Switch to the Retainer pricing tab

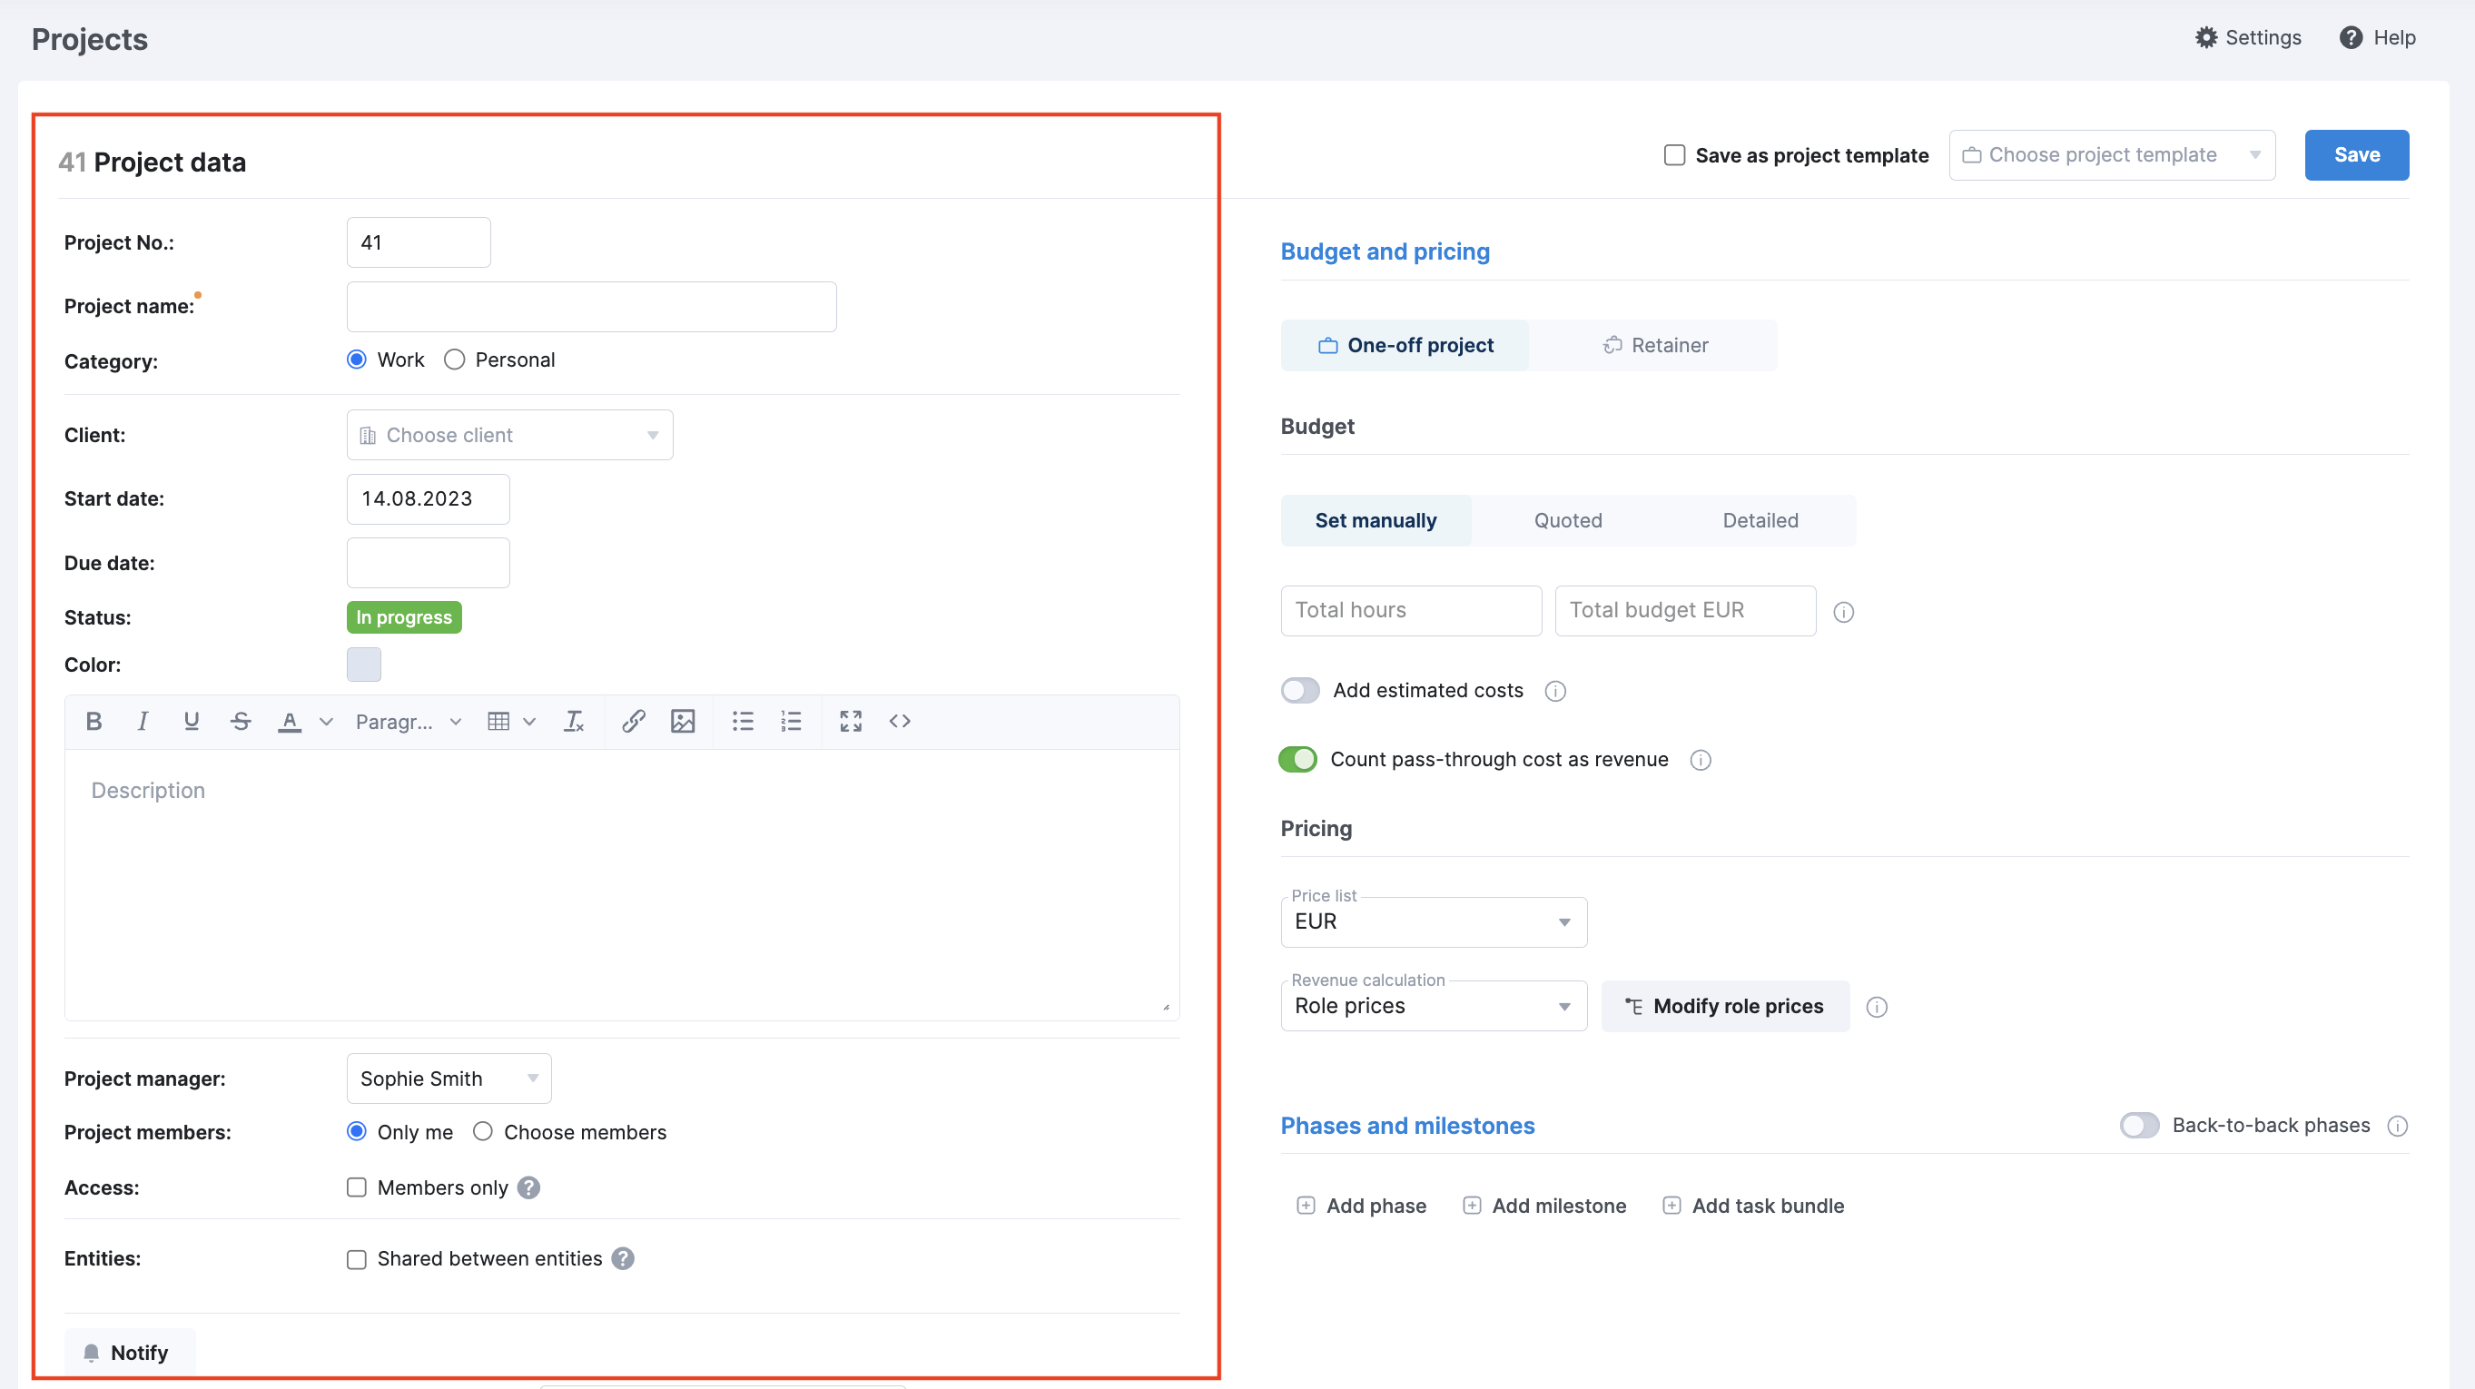(x=1654, y=345)
